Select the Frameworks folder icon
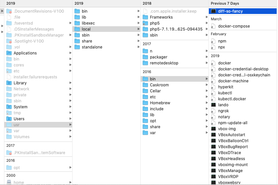Viewport: 278px width, 185px height. (x=145, y=17)
